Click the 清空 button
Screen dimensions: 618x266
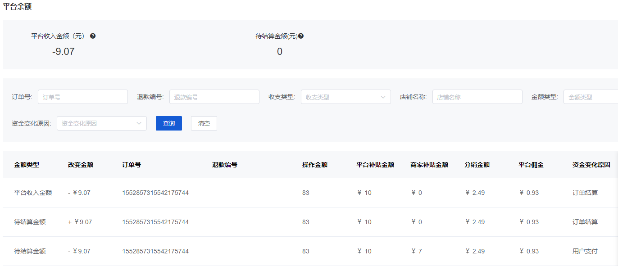(x=204, y=123)
